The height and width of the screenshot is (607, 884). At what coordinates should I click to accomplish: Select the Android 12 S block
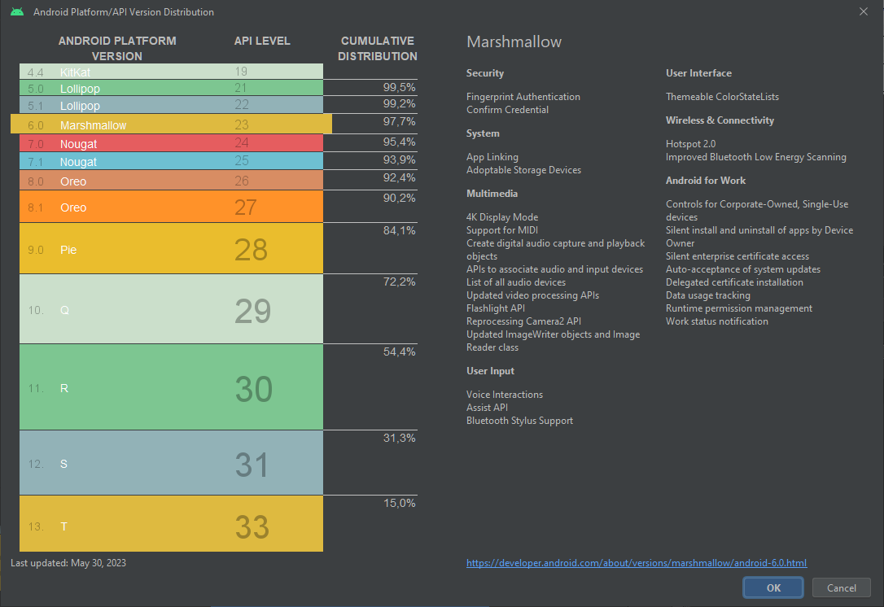tap(171, 463)
